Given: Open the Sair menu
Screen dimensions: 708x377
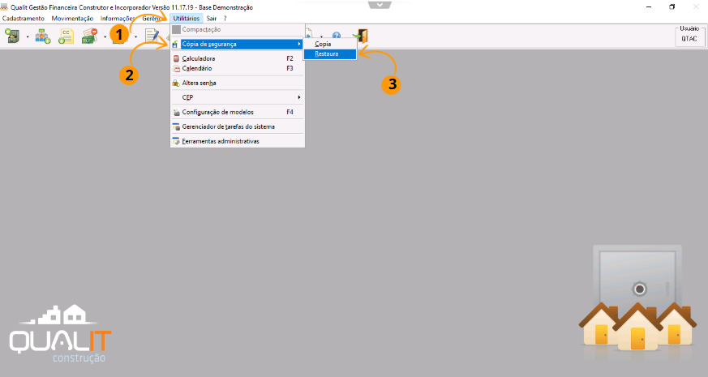Looking at the screenshot, I should pyautogui.click(x=212, y=19).
